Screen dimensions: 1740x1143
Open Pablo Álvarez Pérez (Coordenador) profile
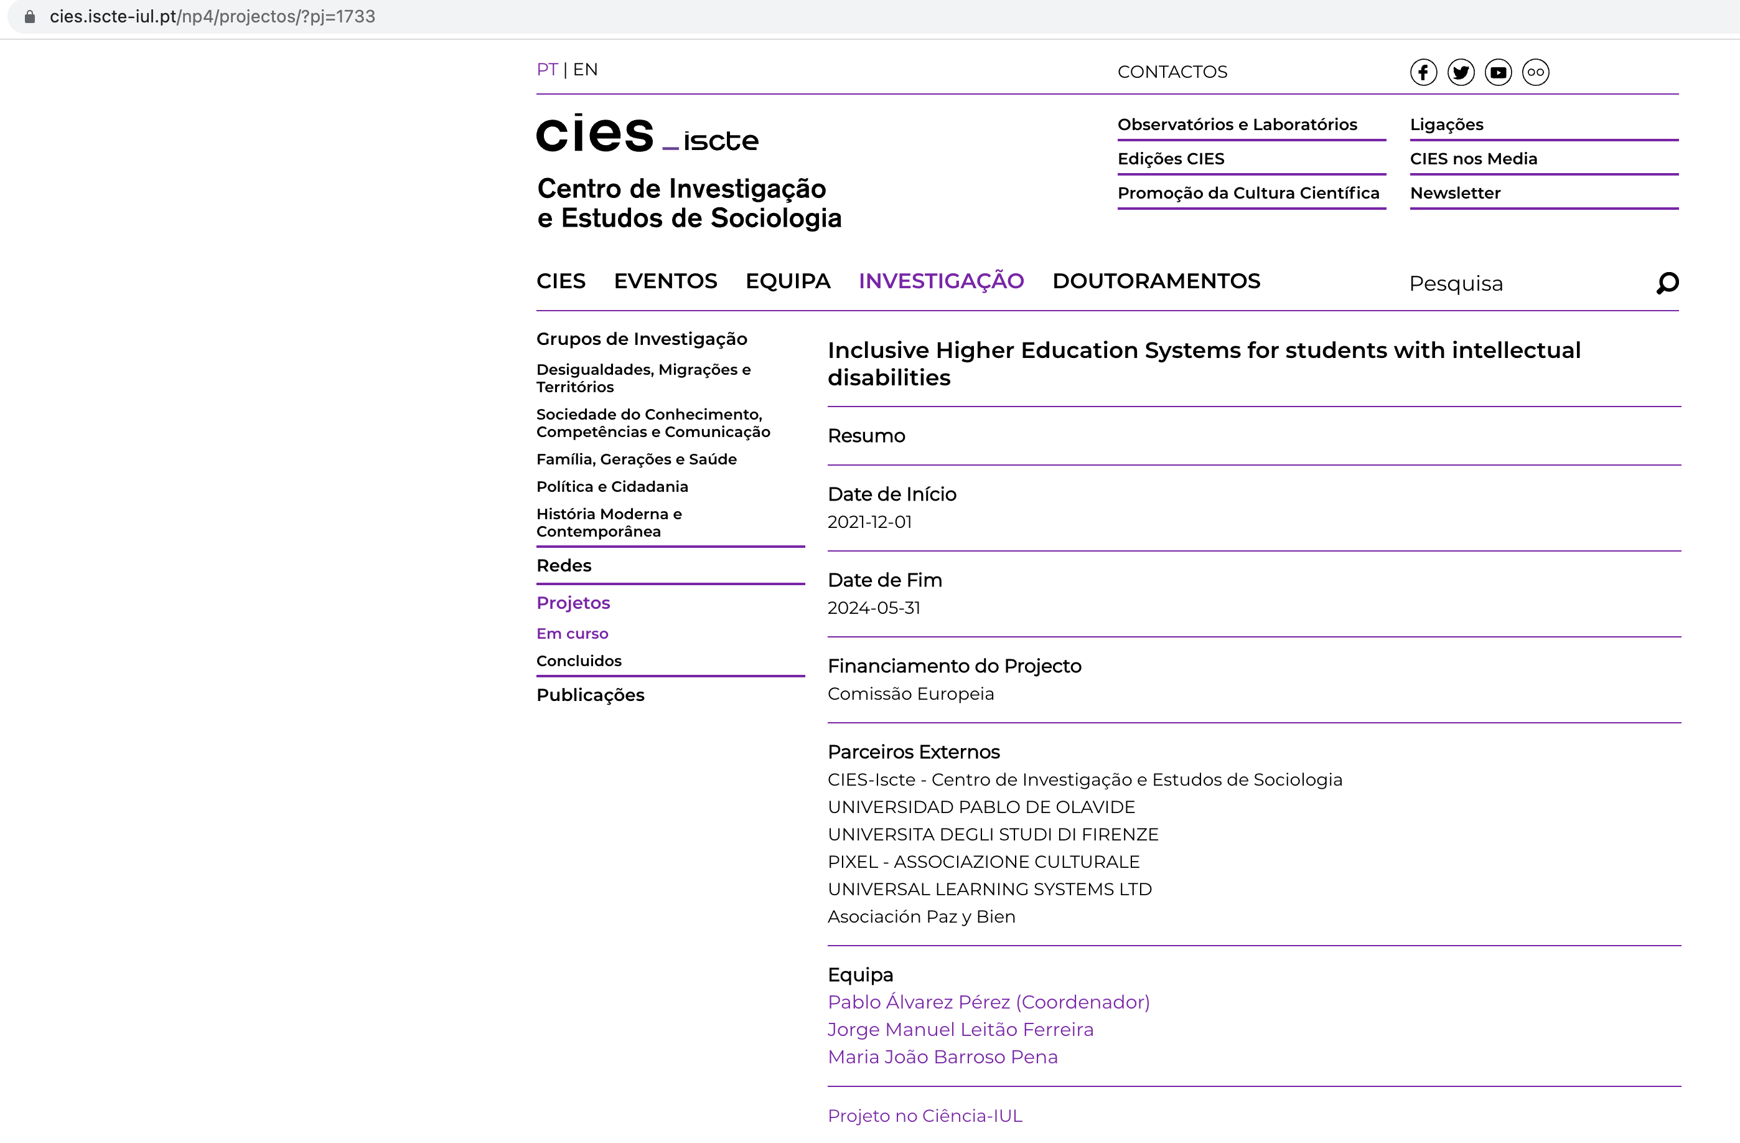[988, 1002]
